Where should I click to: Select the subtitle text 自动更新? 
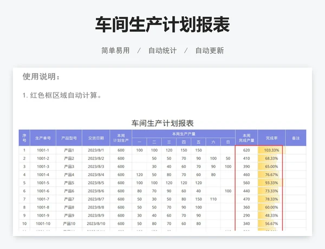coord(210,50)
